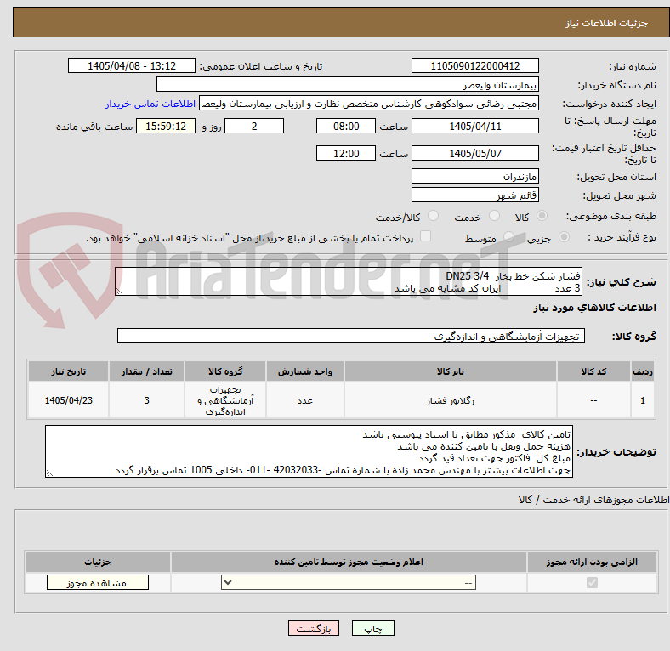Image resolution: width=670 pixels, height=651 pixels.
Task: Click the quantity cell 3
Action: point(146,400)
